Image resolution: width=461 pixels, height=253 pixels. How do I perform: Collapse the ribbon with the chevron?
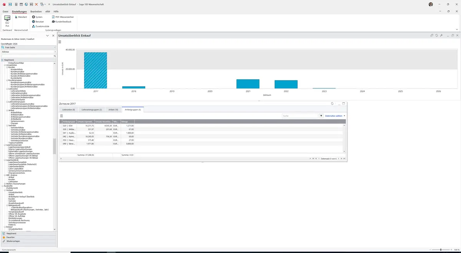tap(457, 29)
